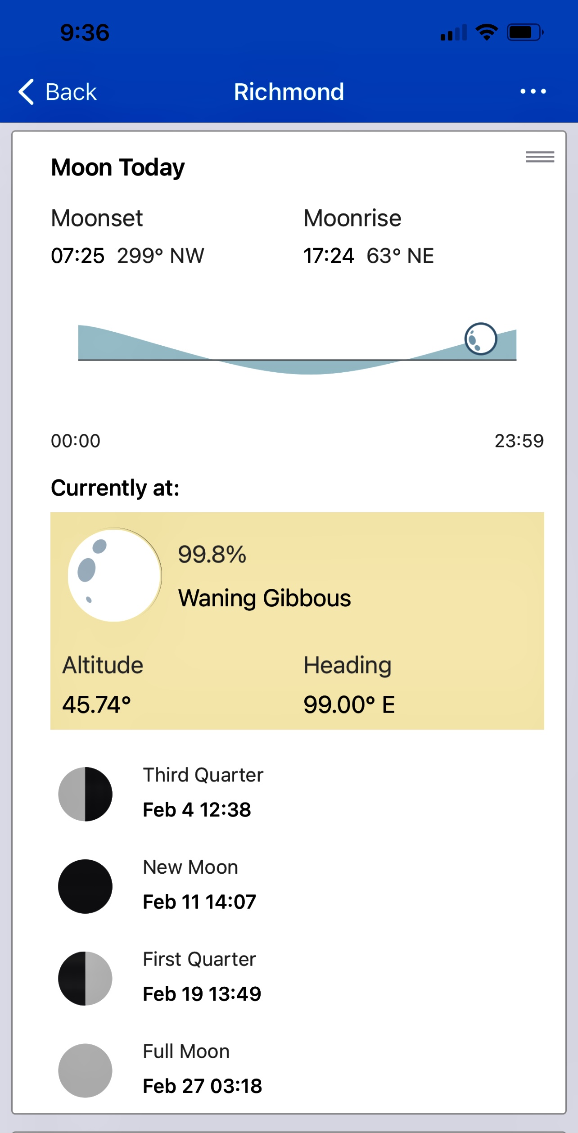This screenshot has width=578, height=1133.
Task: Tap the moon marker on altitude chart
Action: pyautogui.click(x=480, y=339)
